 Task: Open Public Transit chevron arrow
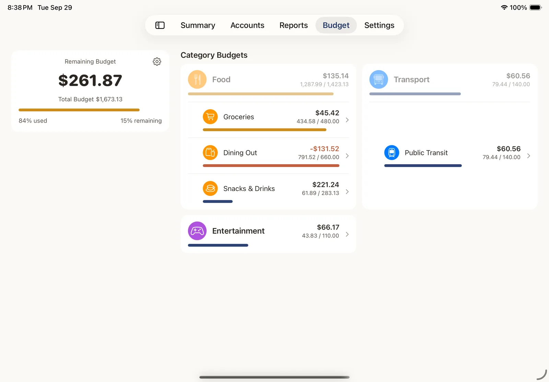tap(528, 156)
